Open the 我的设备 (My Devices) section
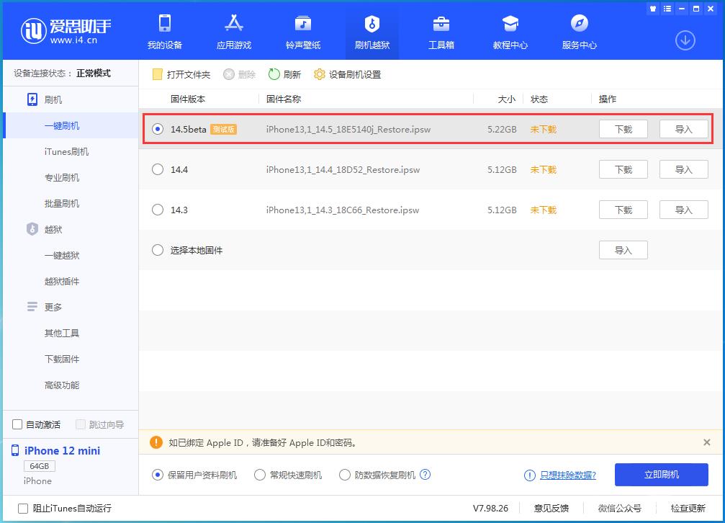Image resolution: width=725 pixels, height=523 pixels. pos(166,31)
